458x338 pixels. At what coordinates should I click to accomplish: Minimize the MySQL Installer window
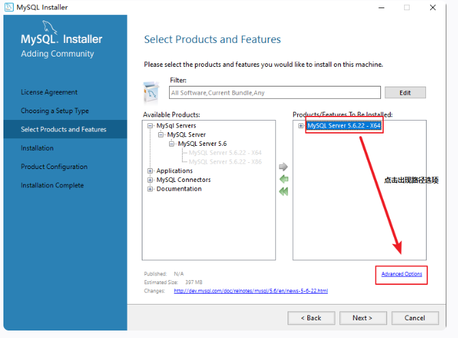(x=381, y=7)
